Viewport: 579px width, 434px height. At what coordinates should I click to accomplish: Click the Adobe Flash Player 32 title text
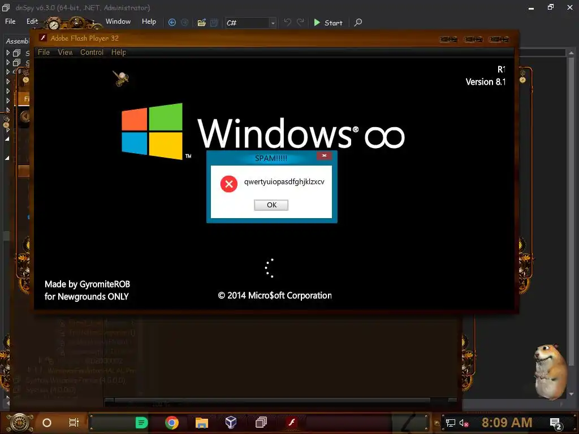[x=85, y=38]
